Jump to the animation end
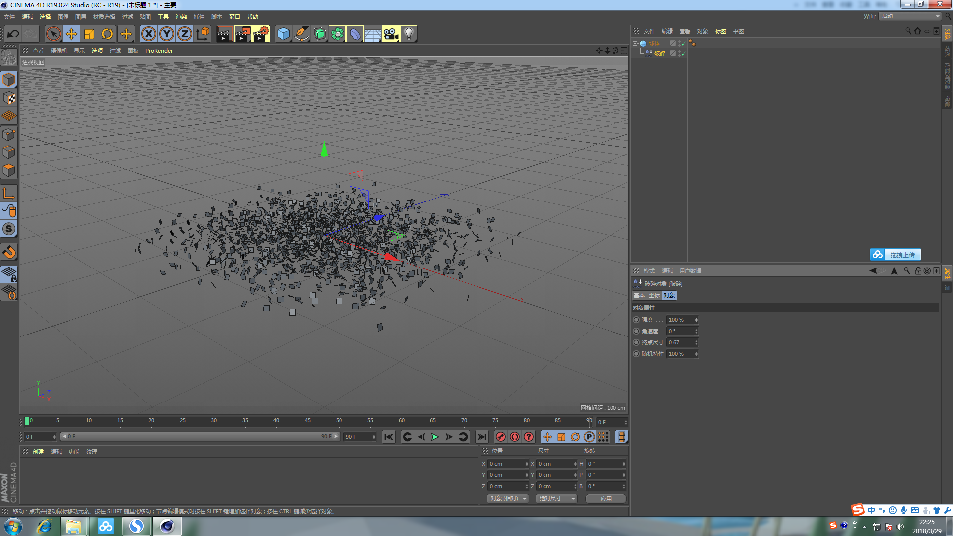The height and width of the screenshot is (536, 953). (481, 437)
